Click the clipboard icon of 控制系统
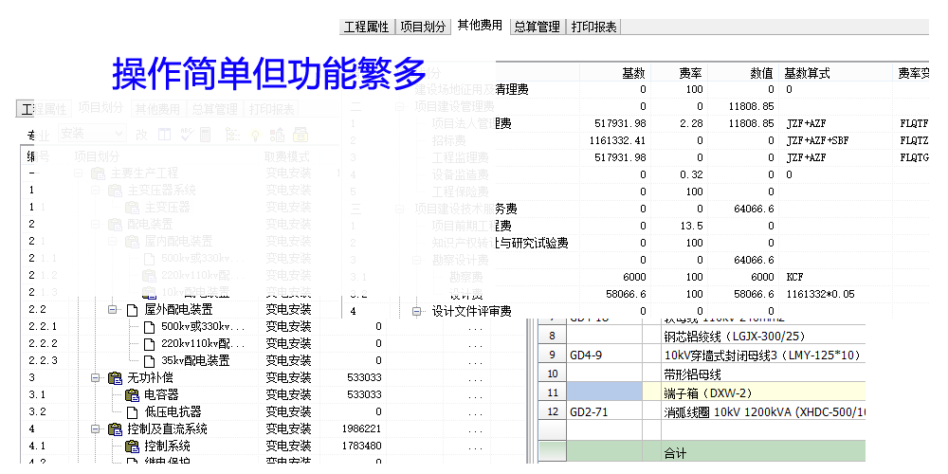Viewport: 948px width, 474px height. click(132, 447)
